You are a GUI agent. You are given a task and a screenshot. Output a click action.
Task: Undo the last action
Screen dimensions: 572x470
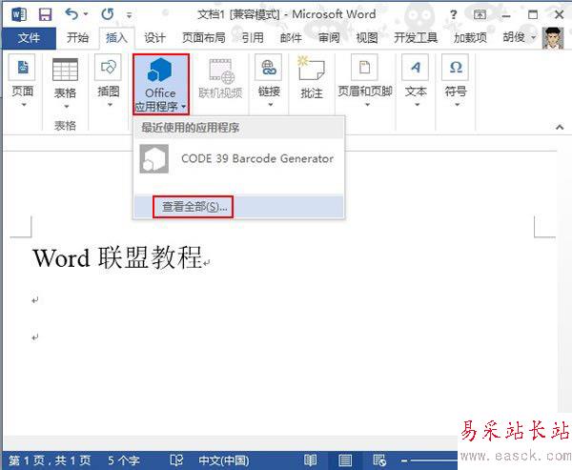[71, 14]
